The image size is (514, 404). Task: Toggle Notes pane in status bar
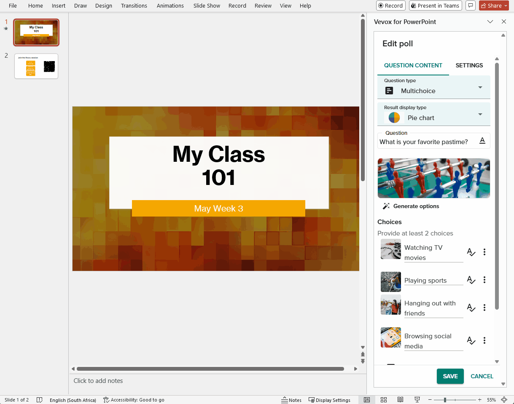292,400
